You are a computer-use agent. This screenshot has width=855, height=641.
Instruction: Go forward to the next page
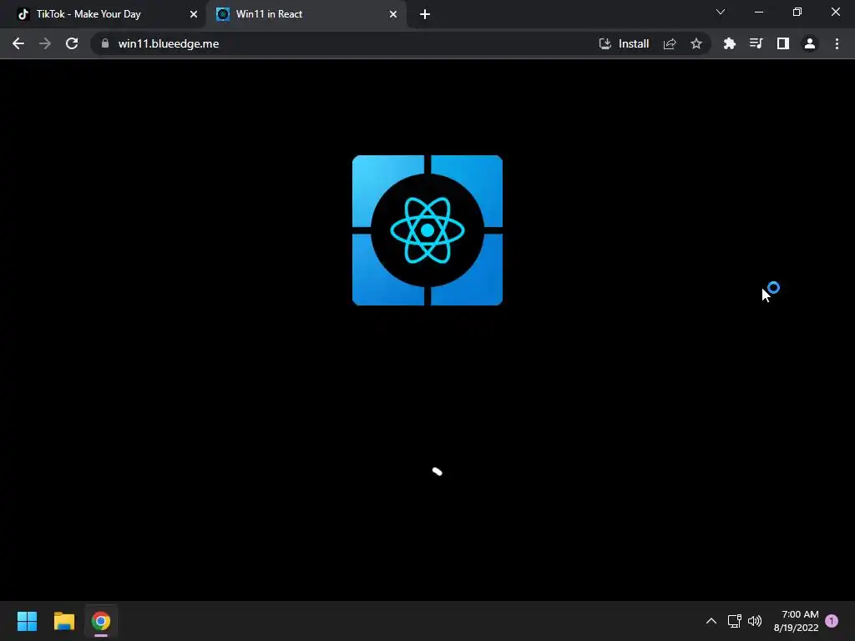point(45,43)
